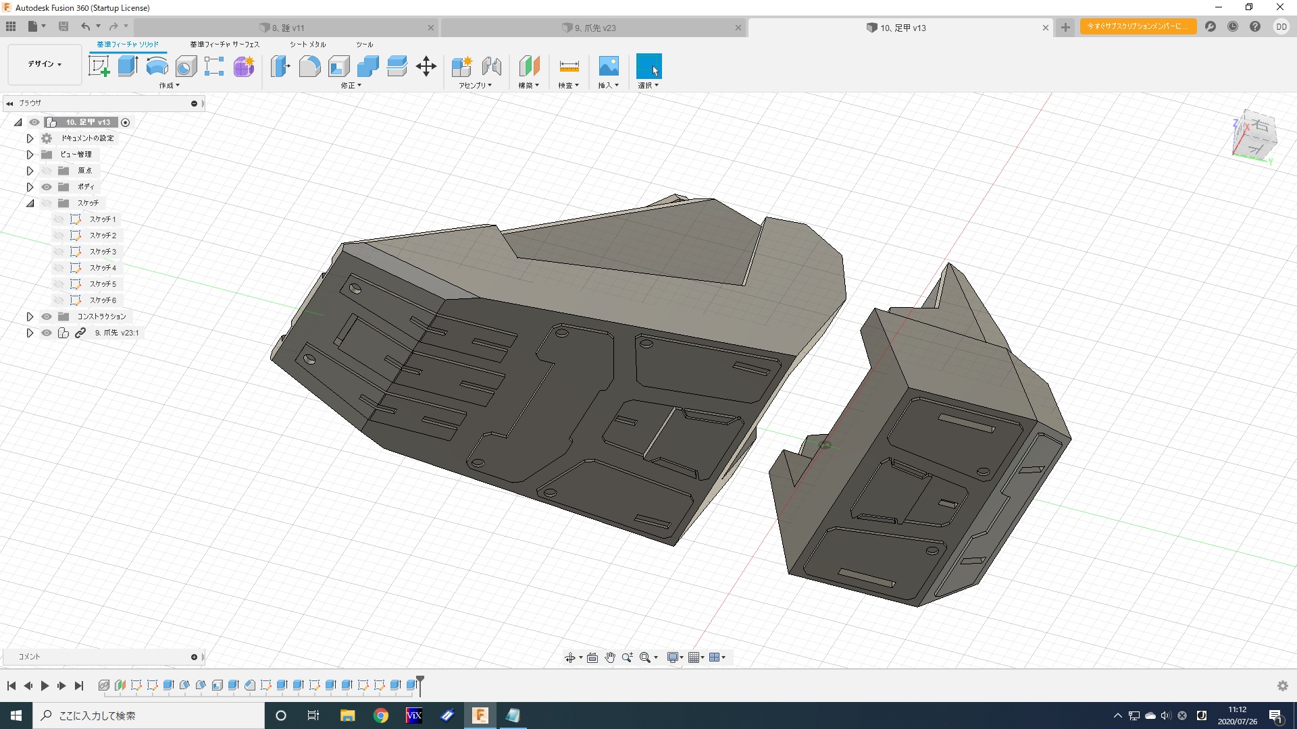Screen dimensions: 1297x729
Task: Activate the Move/Copy cross-arrows tool
Action: point(426,66)
